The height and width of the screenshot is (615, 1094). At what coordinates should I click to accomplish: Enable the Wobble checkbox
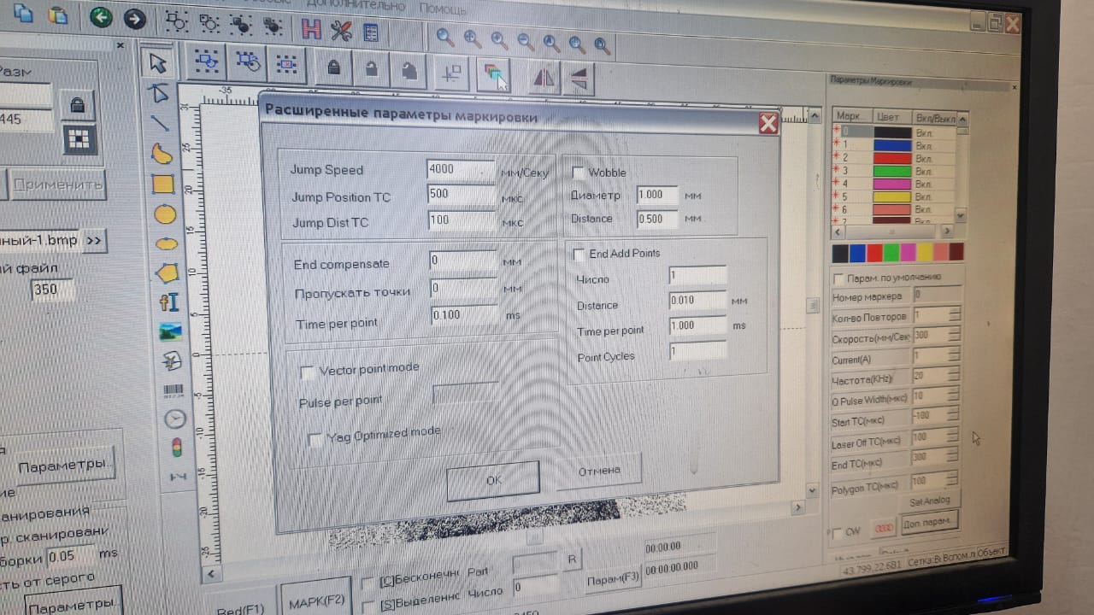click(579, 173)
